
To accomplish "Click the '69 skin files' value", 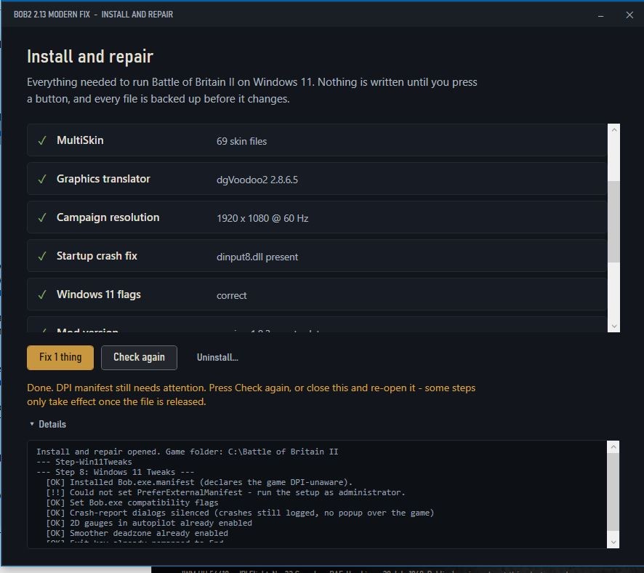I will pos(241,141).
